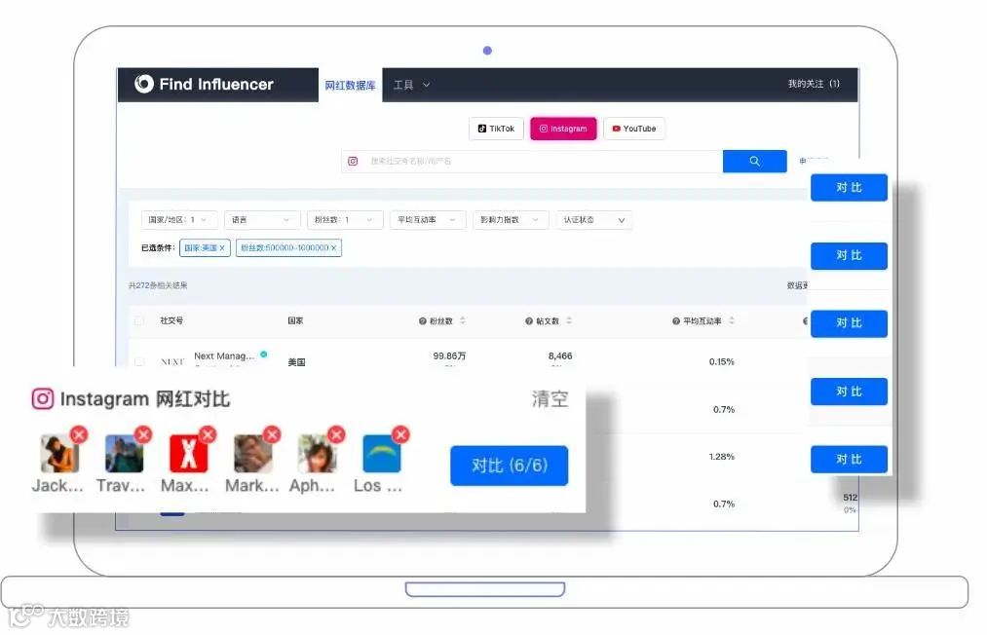Expand the 语言 filter dropdown
987x635 pixels.
tap(262, 220)
